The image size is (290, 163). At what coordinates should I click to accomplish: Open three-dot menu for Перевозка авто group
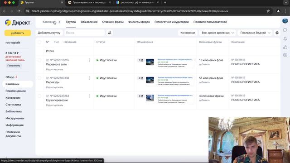pyautogui.click(x=89, y=60)
